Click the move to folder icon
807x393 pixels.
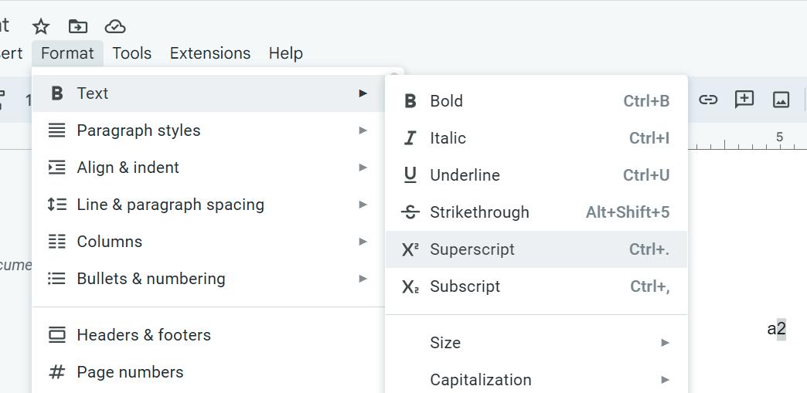coord(78,26)
